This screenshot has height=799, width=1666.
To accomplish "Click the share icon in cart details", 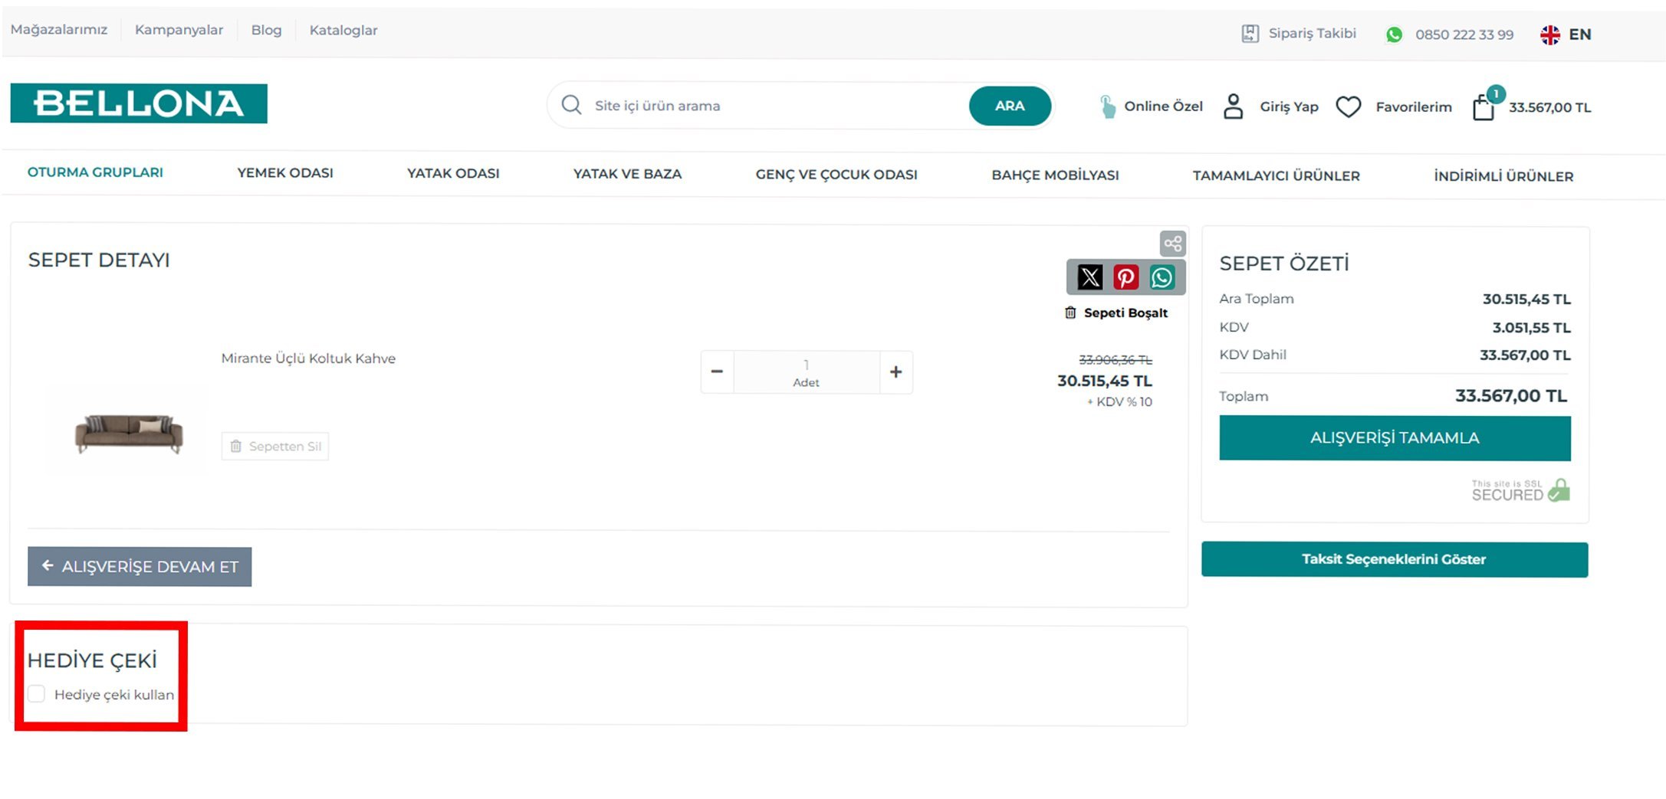I will tap(1172, 244).
